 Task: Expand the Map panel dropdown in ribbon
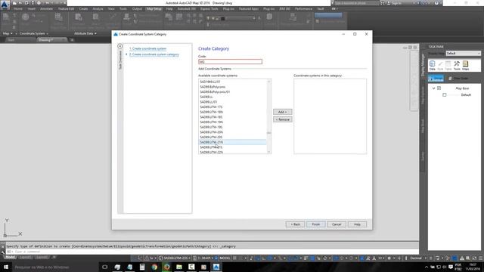[x=8, y=33]
